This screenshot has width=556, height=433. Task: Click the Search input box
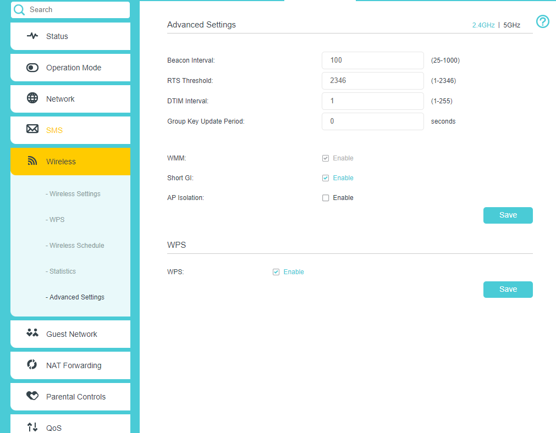[x=70, y=9]
